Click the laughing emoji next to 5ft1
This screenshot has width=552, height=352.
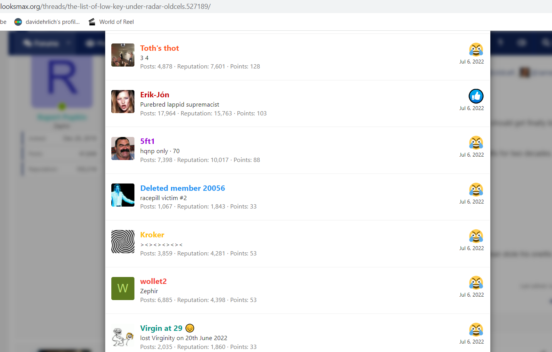pyautogui.click(x=476, y=143)
